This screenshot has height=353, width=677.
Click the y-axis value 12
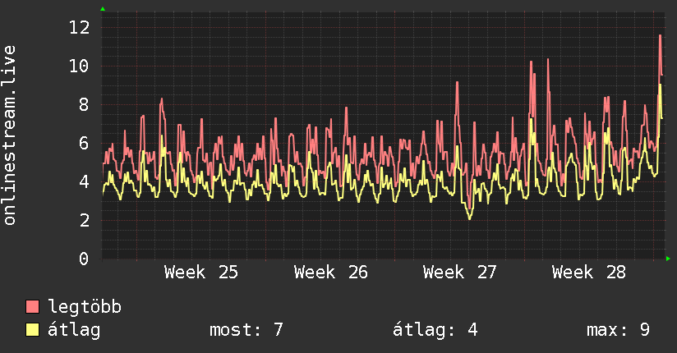click(x=80, y=28)
